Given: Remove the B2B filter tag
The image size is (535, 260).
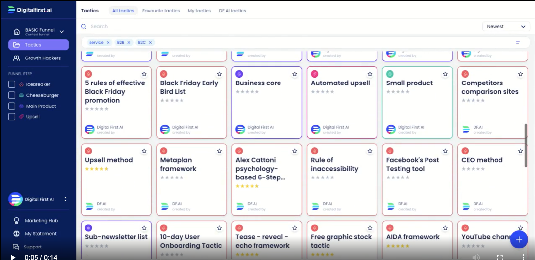Looking at the screenshot, I should click(129, 42).
